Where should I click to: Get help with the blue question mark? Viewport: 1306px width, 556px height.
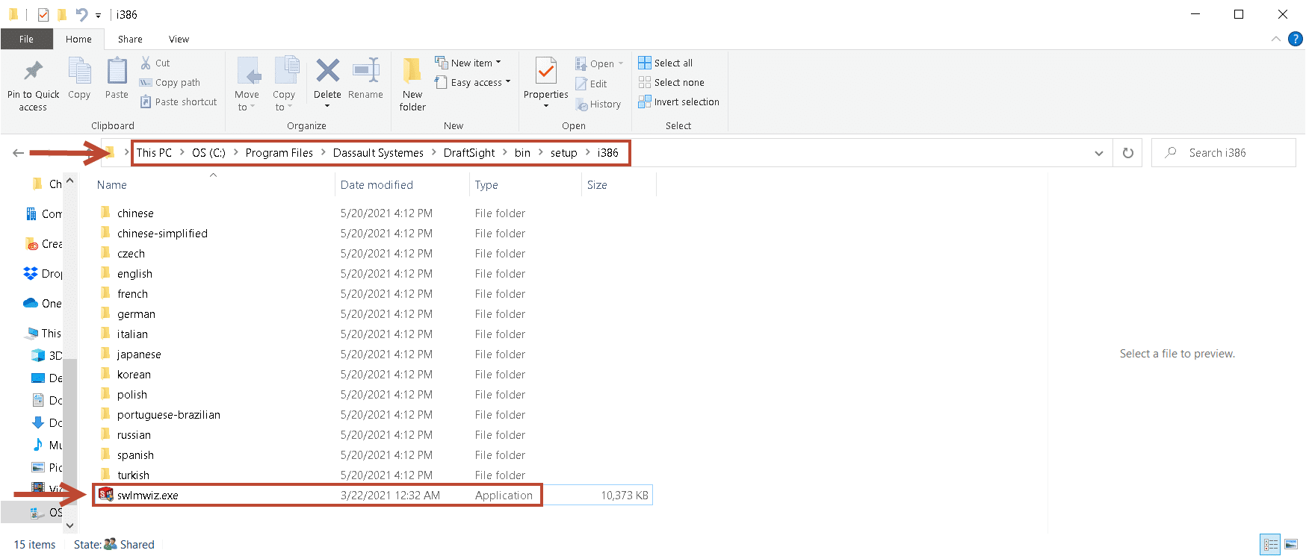click(1296, 39)
